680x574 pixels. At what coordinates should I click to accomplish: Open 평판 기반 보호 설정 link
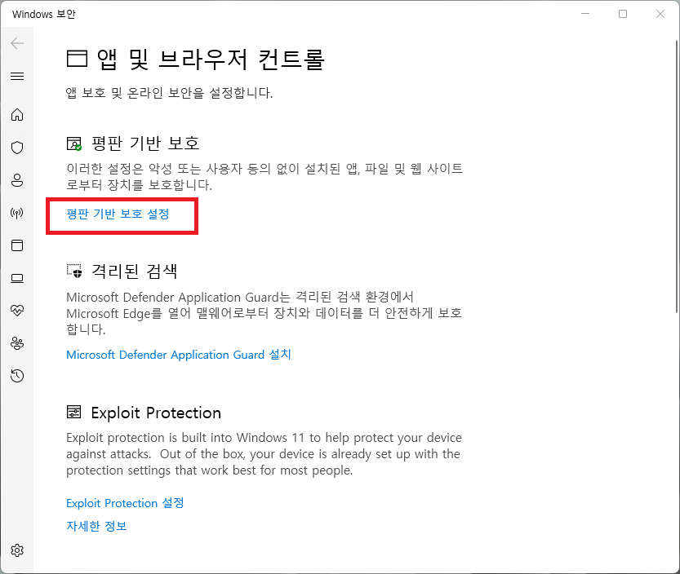tap(118, 214)
